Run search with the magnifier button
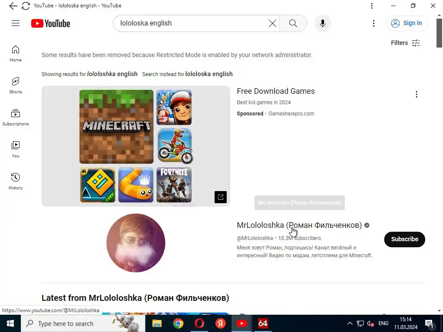The height and width of the screenshot is (332, 443). (293, 23)
